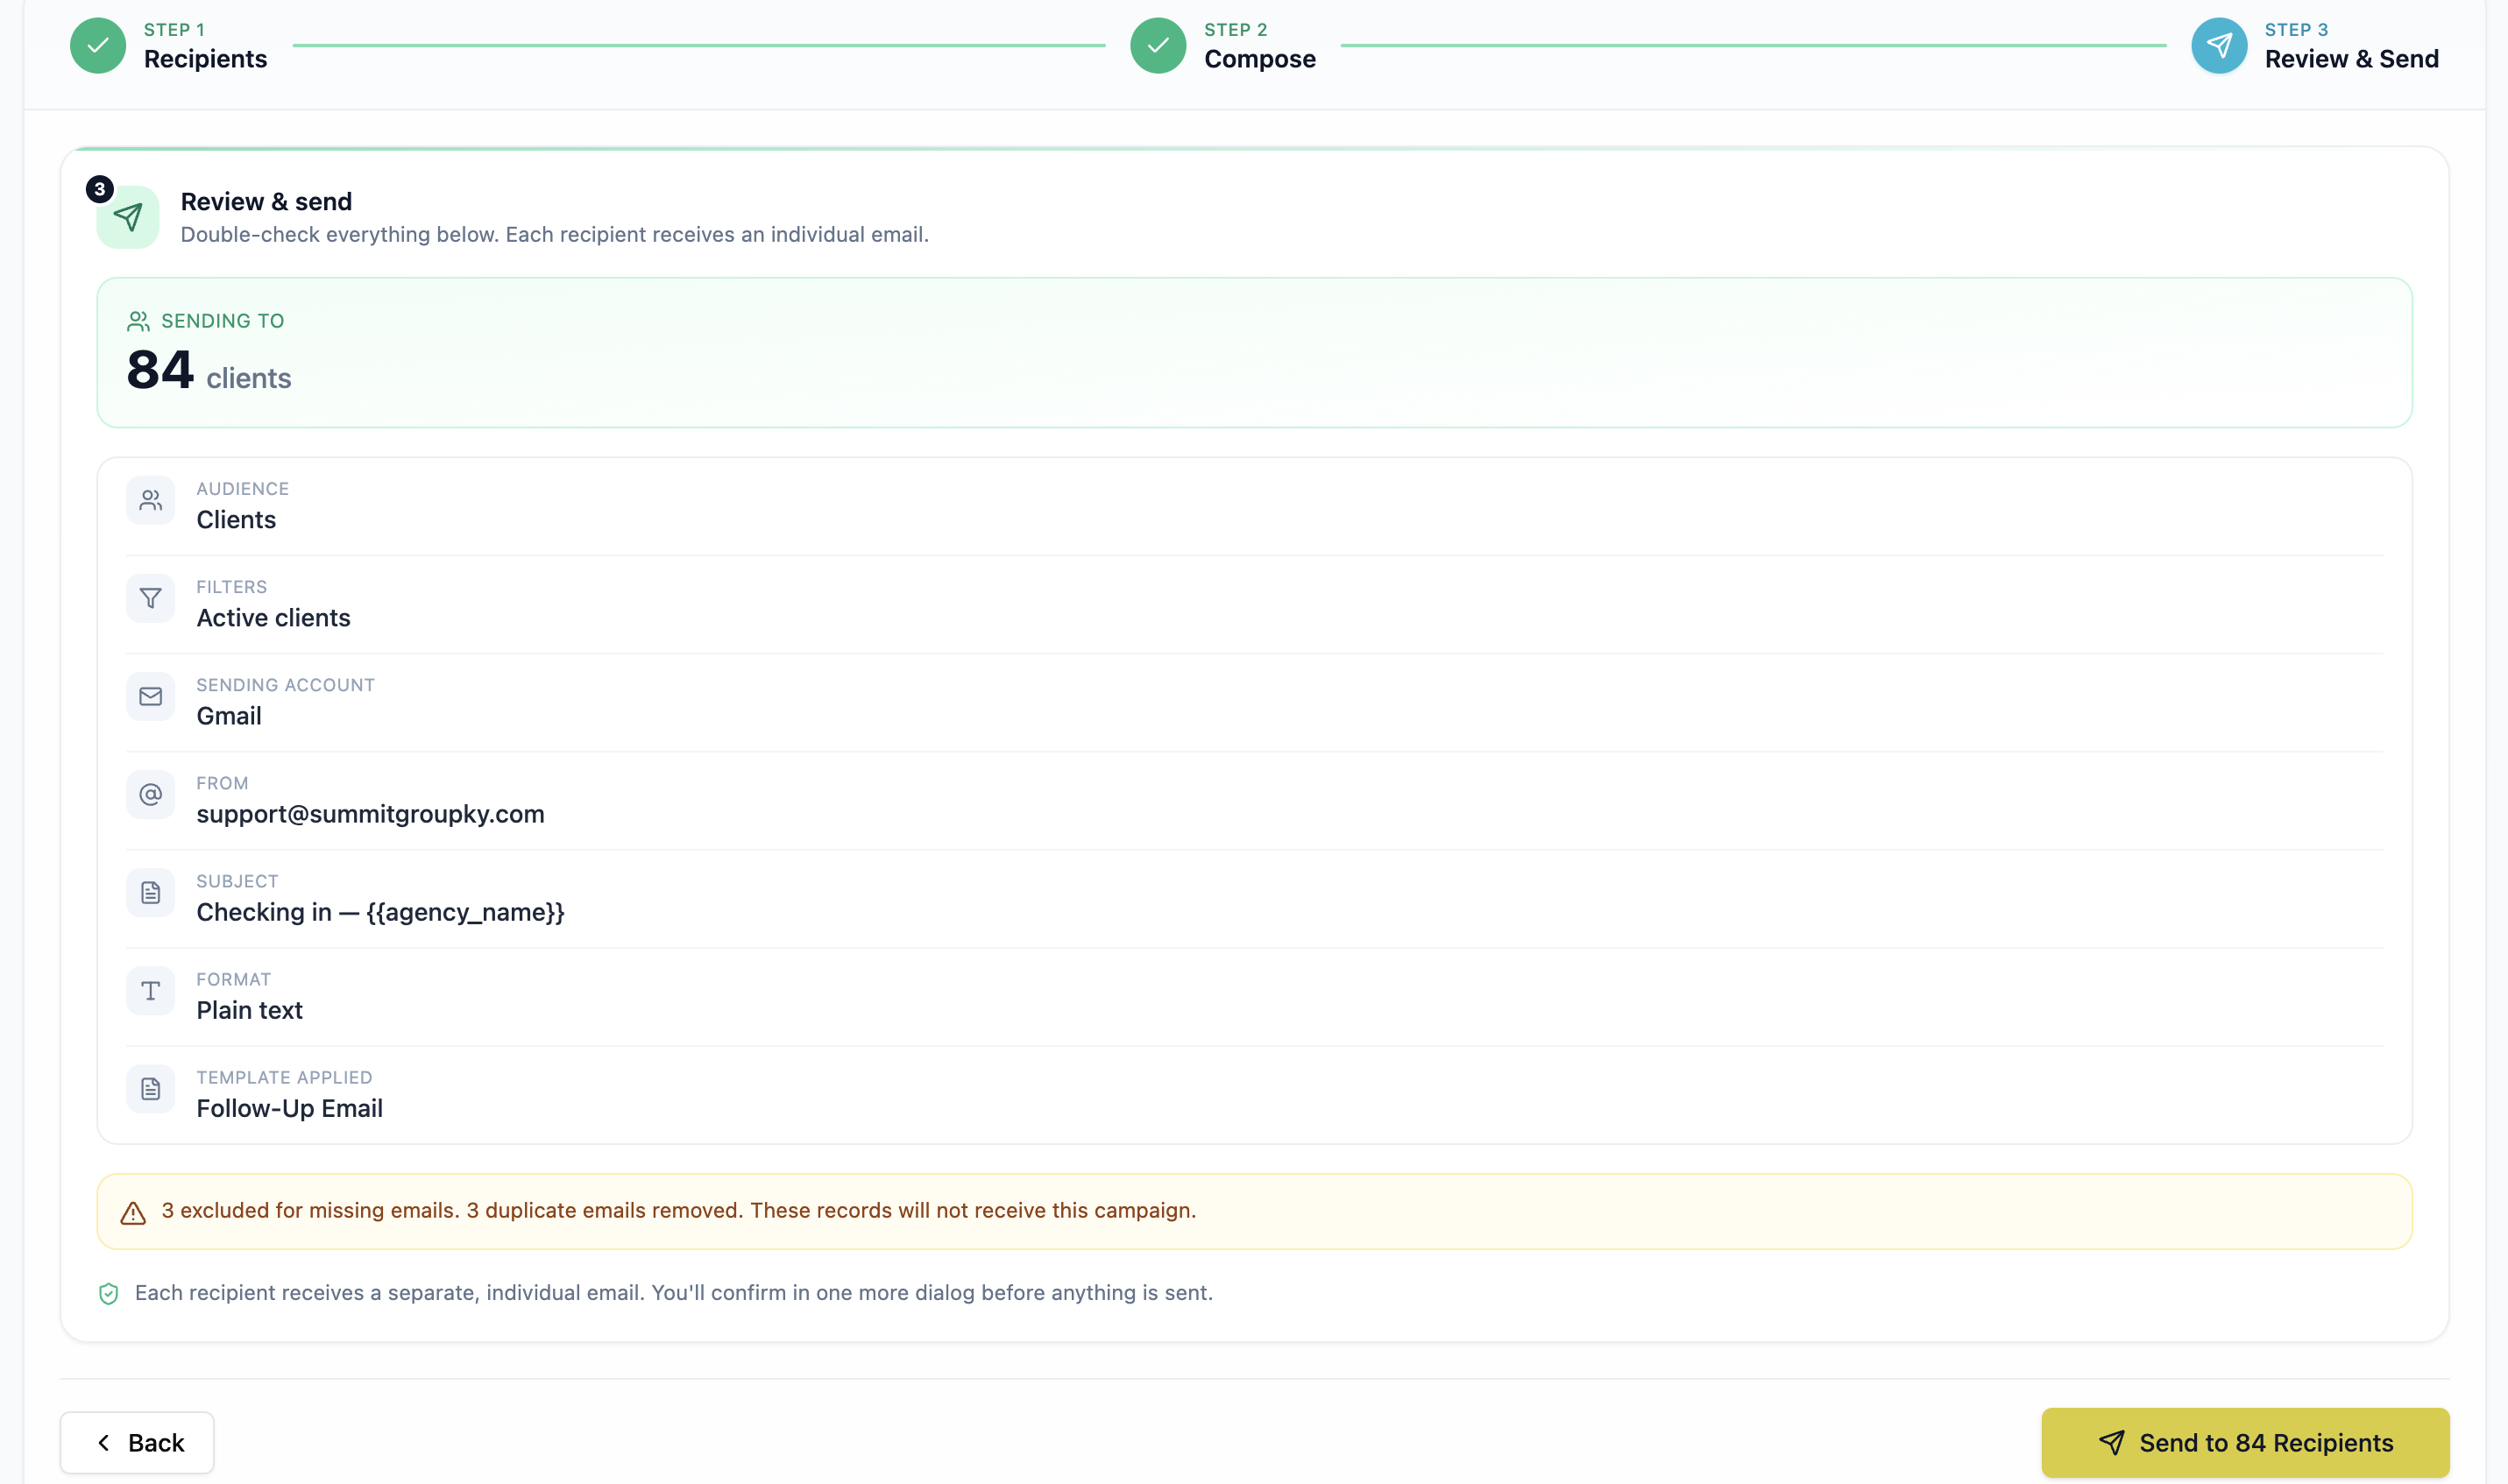Select the Review & Send step label

[x=2351, y=59]
